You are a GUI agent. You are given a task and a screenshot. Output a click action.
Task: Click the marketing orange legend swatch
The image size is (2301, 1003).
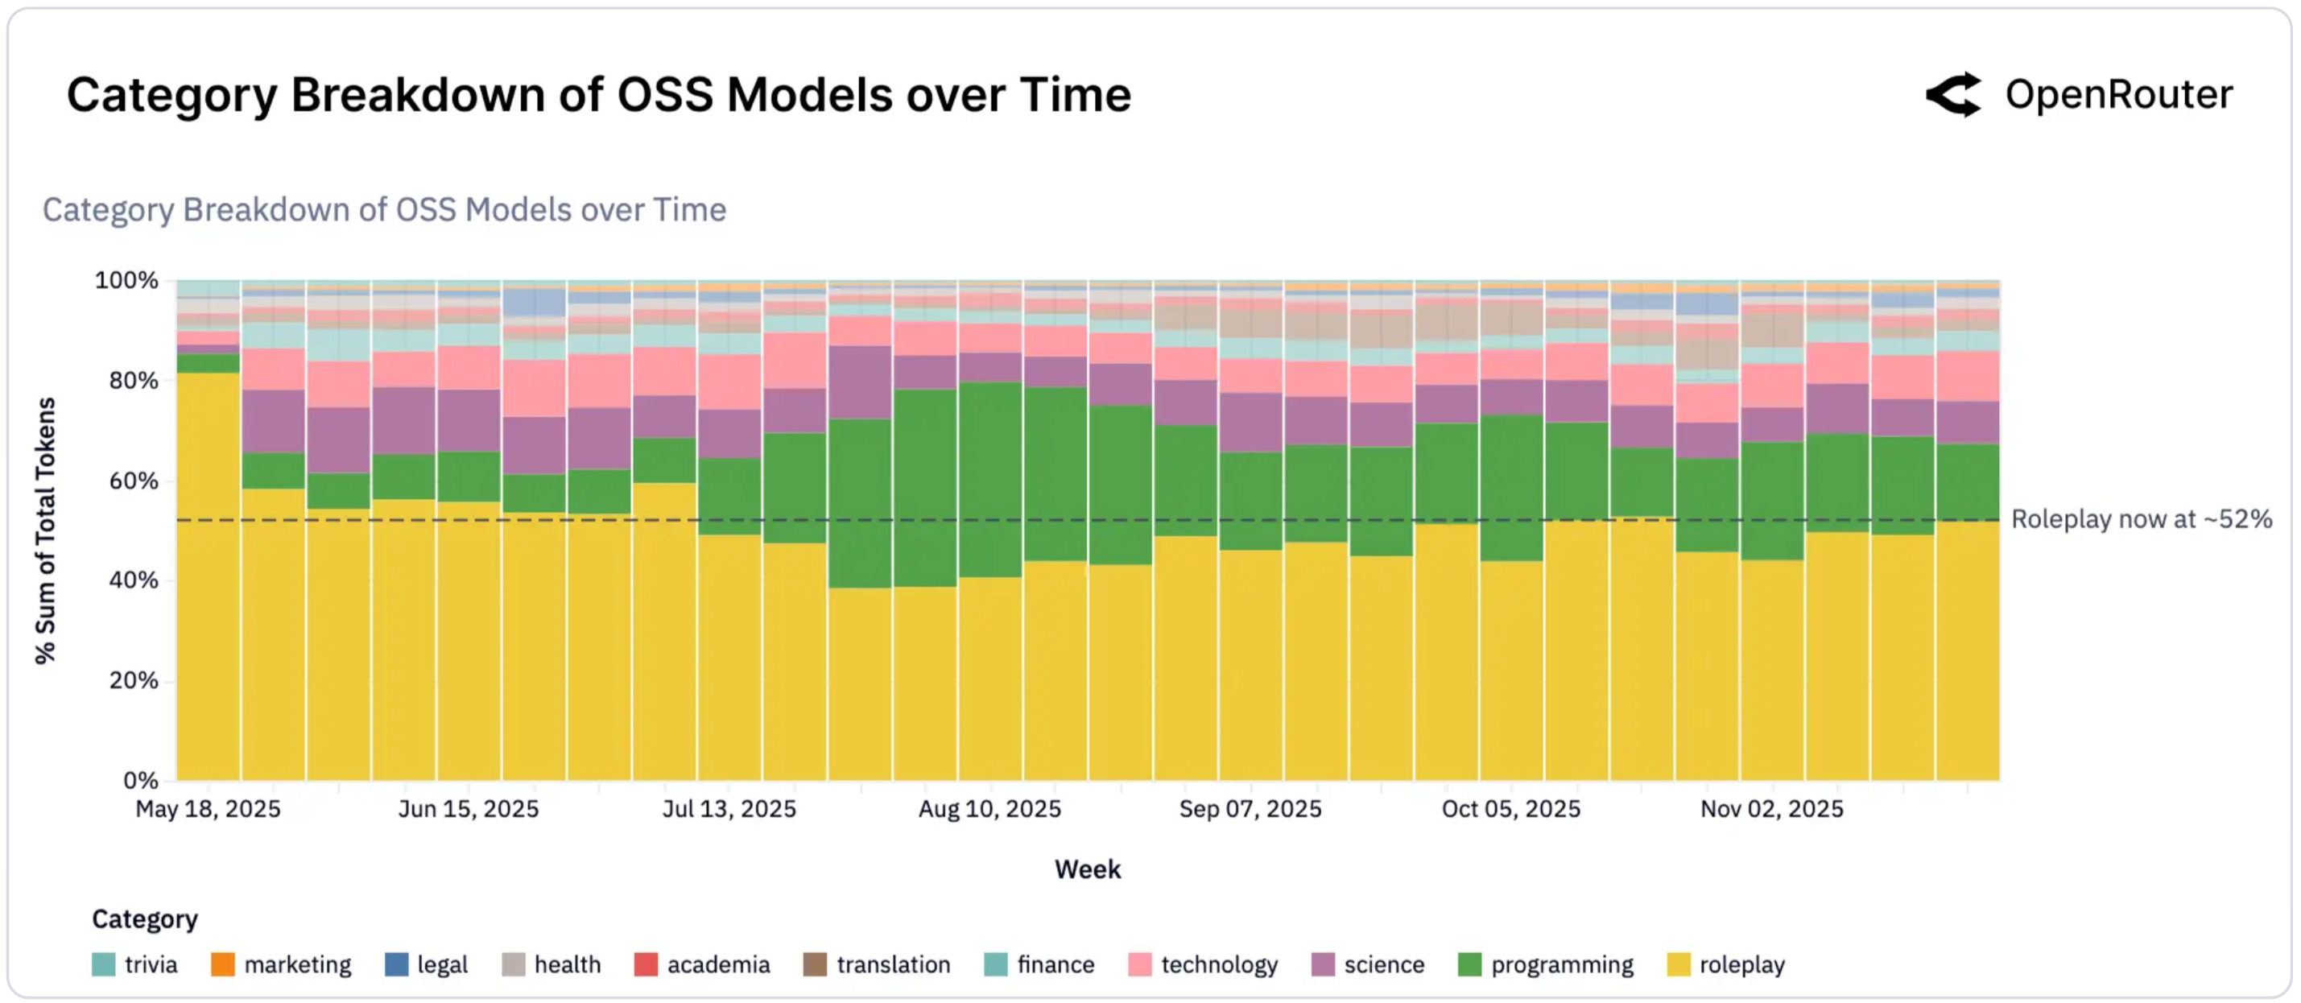click(222, 964)
